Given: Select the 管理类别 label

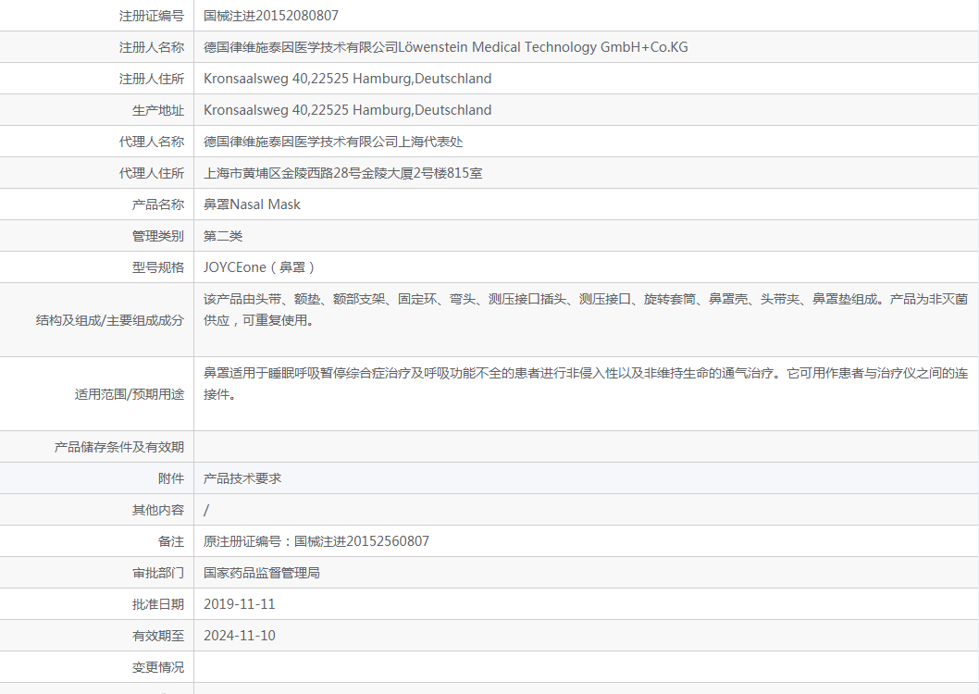Looking at the screenshot, I should pyautogui.click(x=158, y=236).
